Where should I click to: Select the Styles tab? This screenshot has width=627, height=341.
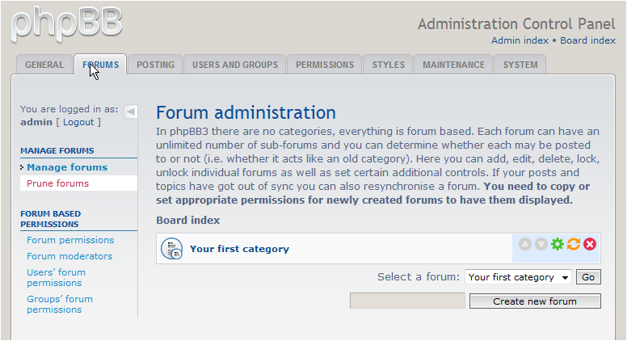[x=389, y=65]
